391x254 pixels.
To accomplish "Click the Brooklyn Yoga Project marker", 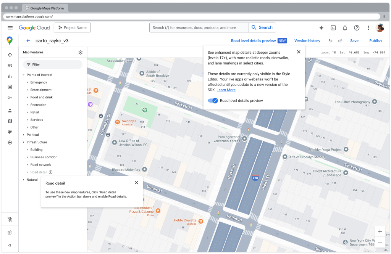I will [346, 149].
